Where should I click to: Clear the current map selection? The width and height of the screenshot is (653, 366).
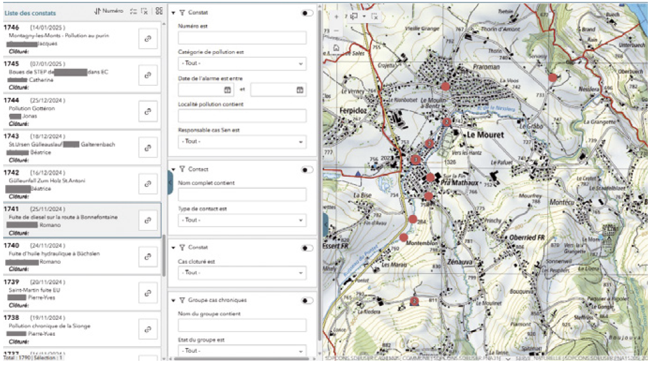tap(375, 15)
